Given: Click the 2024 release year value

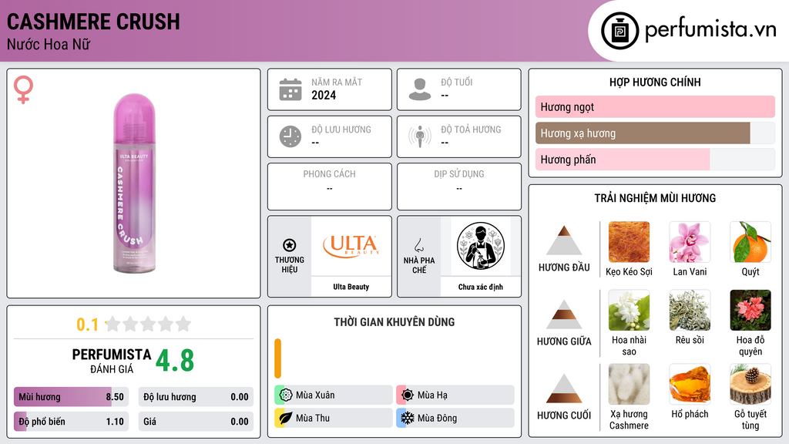Looking at the screenshot, I should 324,95.
